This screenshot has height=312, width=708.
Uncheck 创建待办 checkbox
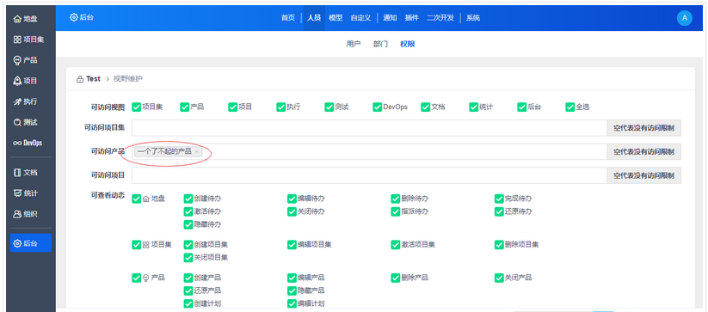[x=188, y=199]
